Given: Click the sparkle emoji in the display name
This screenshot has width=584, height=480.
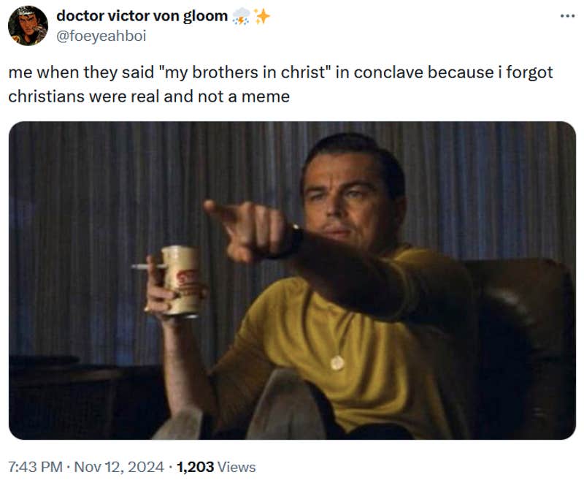Looking at the screenshot, I should tap(260, 15).
